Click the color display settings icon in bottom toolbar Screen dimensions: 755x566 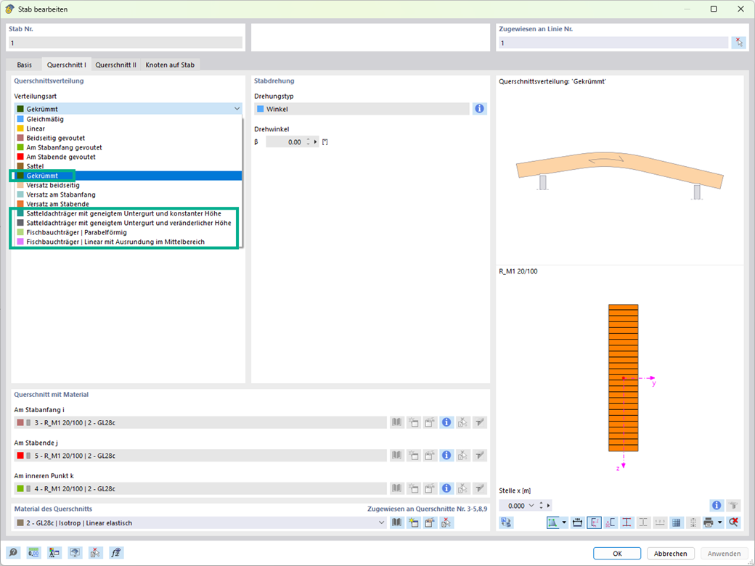click(x=54, y=553)
